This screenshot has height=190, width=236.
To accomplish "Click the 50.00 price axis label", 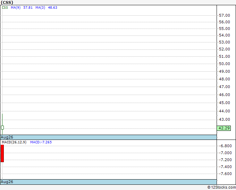I will (x=225, y=64).
